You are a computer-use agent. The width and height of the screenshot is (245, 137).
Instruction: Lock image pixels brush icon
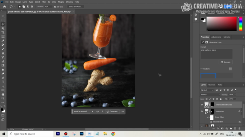pos(210,99)
